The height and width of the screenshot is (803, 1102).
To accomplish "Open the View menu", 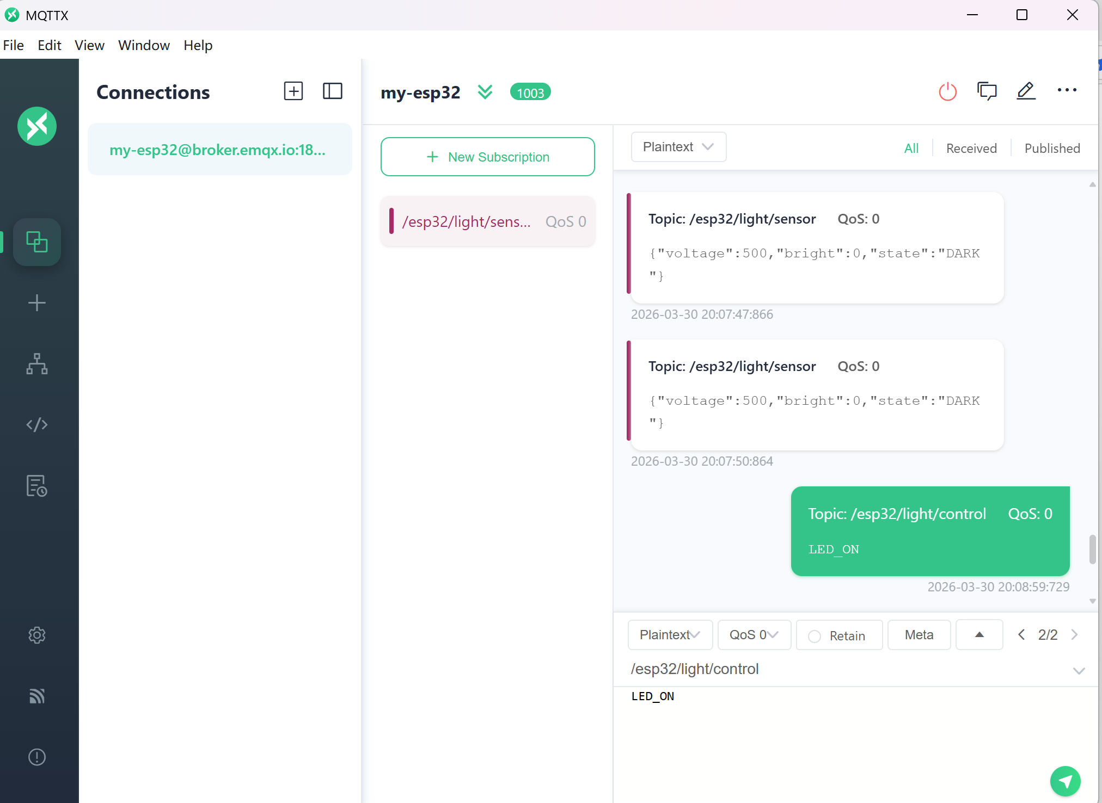I will tap(89, 45).
